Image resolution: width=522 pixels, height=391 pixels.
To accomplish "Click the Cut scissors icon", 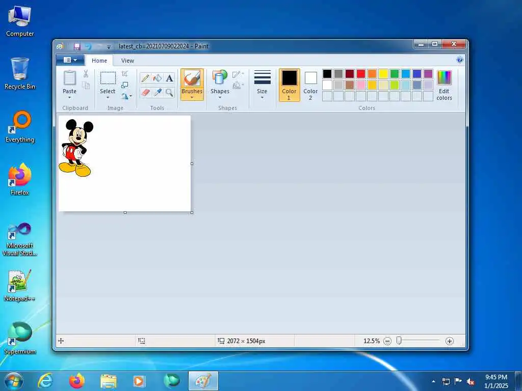I will [86, 73].
